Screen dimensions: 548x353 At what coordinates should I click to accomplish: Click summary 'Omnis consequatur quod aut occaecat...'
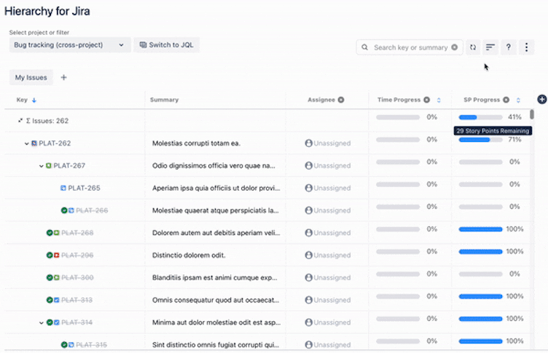coord(216,300)
